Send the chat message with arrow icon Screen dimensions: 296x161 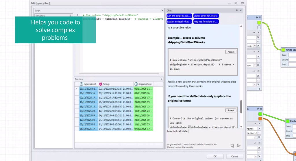238,146
